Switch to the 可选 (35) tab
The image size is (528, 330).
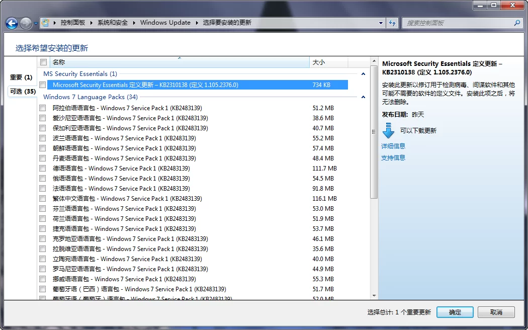click(x=23, y=91)
